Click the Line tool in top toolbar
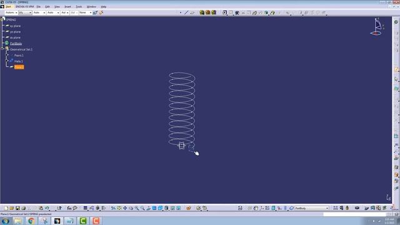This screenshot has width=400, height=225. pos(186,12)
